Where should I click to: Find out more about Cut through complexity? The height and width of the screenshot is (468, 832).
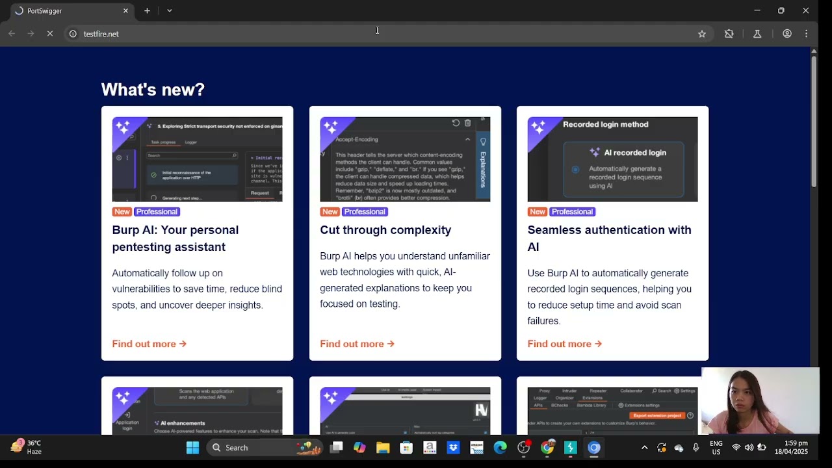357,344
